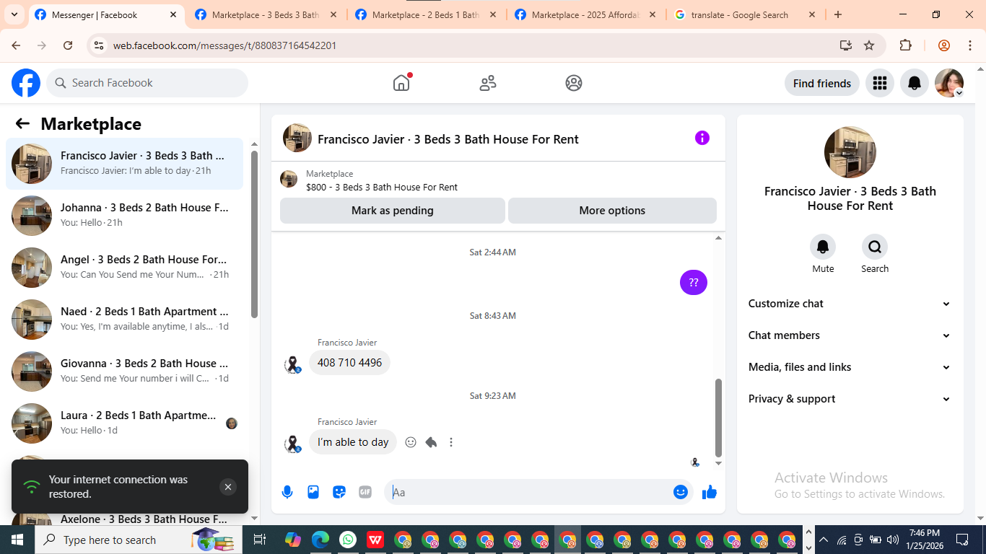986x554 pixels.
Task: Switch to Marketplace - 2 Beds 1 Bath tab
Action: pos(427,14)
